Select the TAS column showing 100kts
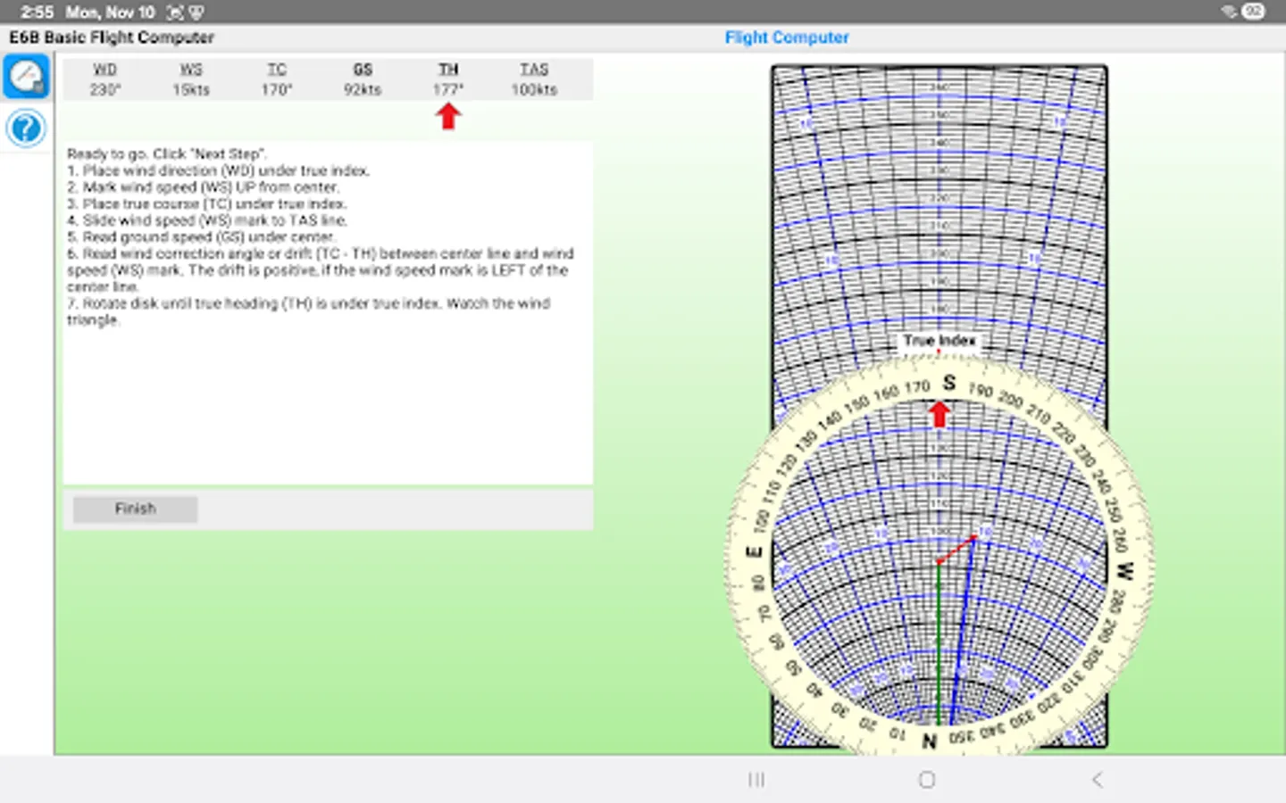 pyautogui.click(x=534, y=79)
